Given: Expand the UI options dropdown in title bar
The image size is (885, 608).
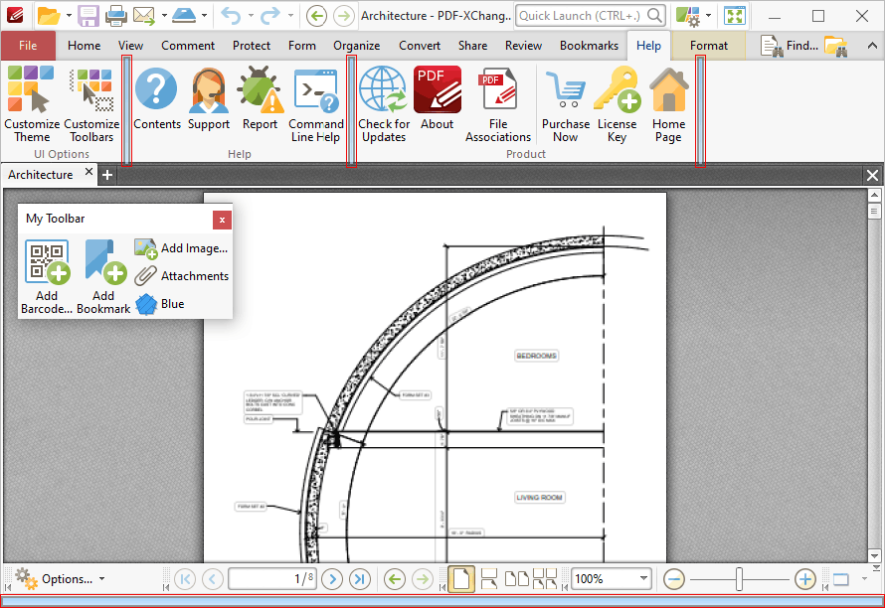Looking at the screenshot, I should [708, 16].
